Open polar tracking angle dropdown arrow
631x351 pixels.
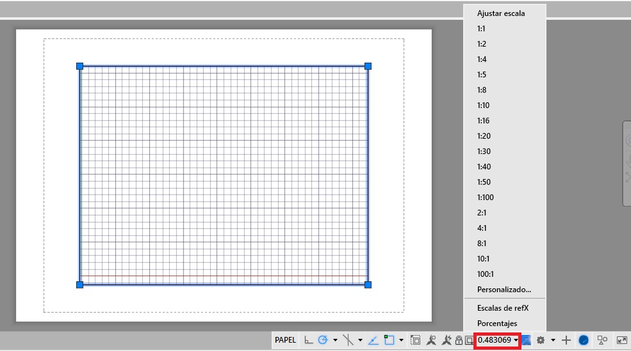click(x=335, y=340)
